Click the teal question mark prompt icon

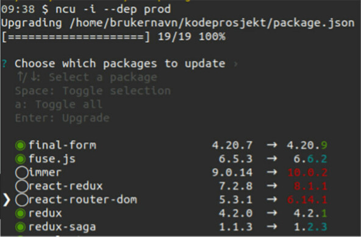[4, 64]
